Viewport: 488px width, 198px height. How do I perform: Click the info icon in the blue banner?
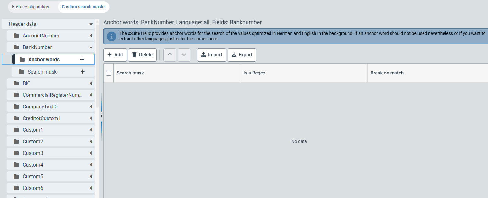pyautogui.click(x=111, y=36)
